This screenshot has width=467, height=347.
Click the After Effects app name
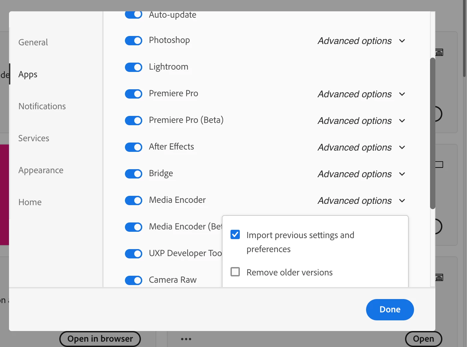click(172, 147)
